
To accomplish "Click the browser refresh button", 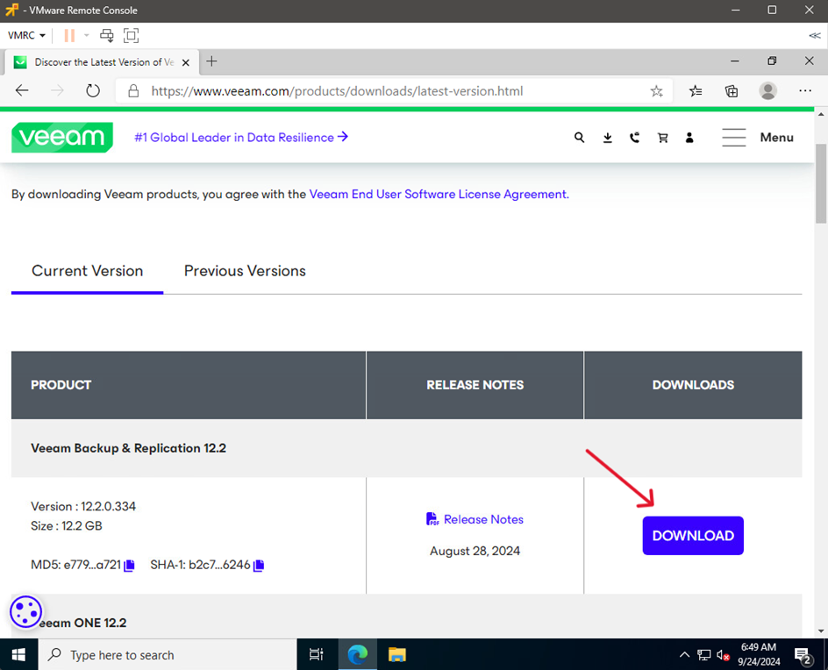I will pos(93,91).
